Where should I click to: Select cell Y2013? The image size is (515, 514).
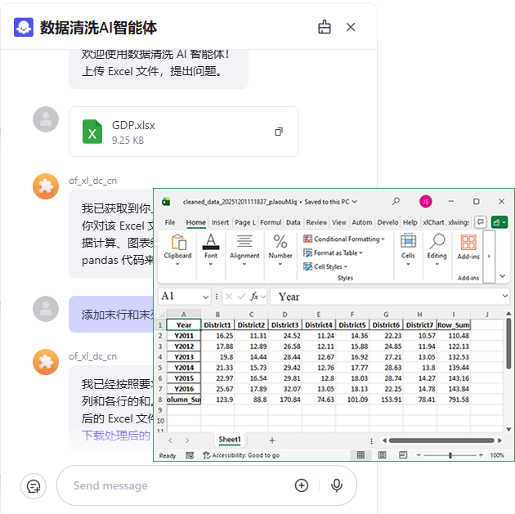click(x=184, y=357)
